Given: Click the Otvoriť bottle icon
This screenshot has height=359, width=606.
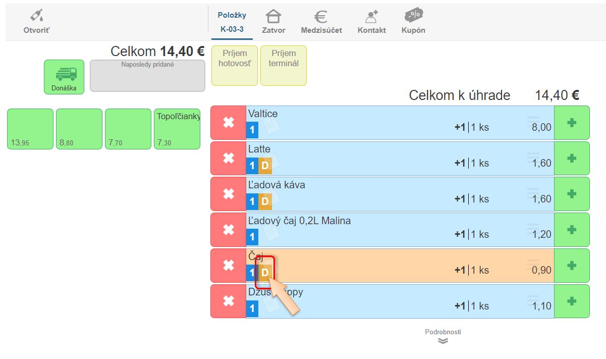Looking at the screenshot, I should coord(36,17).
